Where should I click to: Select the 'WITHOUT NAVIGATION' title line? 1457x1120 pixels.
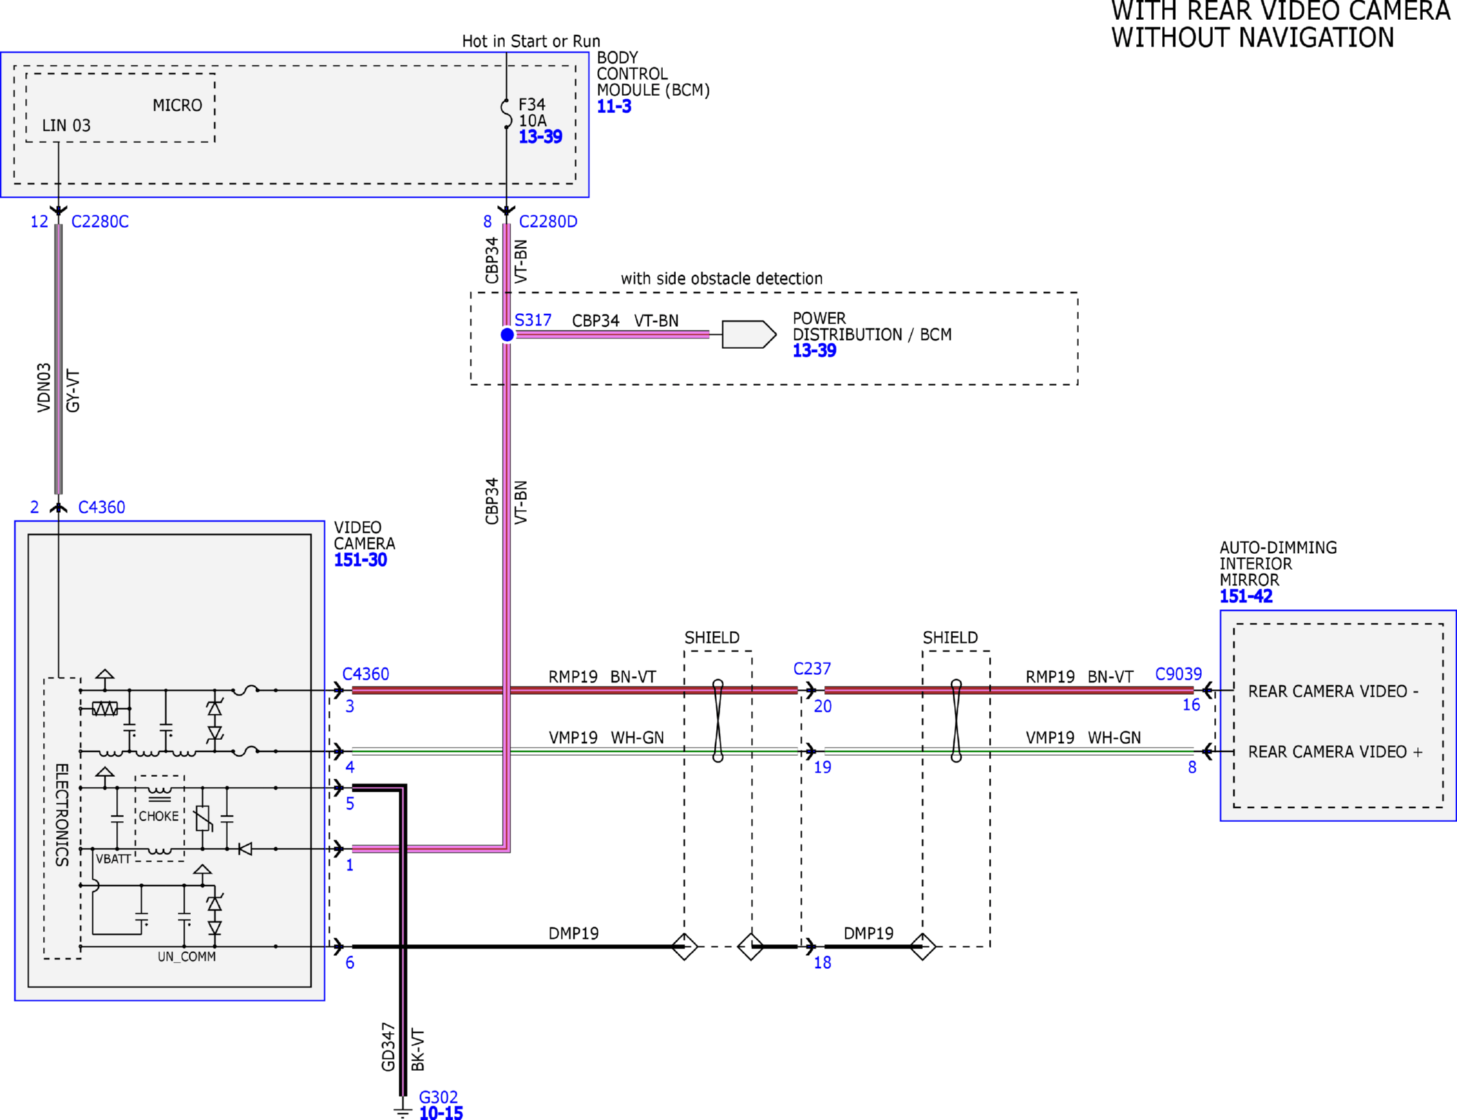click(x=1252, y=38)
